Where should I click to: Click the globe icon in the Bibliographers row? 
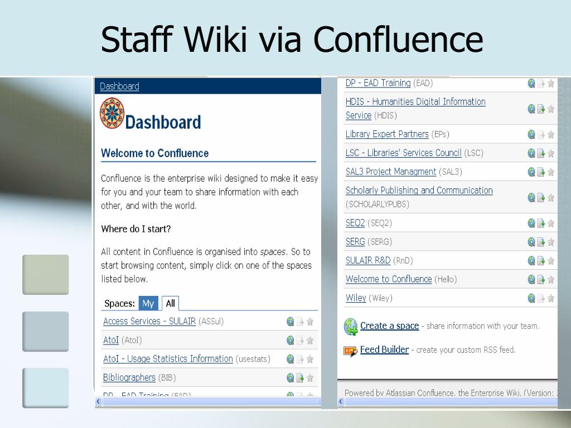click(x=290, y=378)
